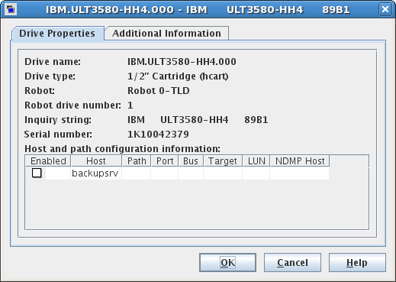Click the Host and path configuration label
The height and width of the screenshot is (282, 396).
pyautogui.click(x=122, y=149)
